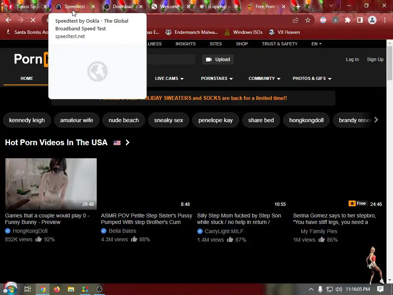Screen dimensions: 393x295
Task: Open the tab search chevron
Action: [x=331, y=5]
